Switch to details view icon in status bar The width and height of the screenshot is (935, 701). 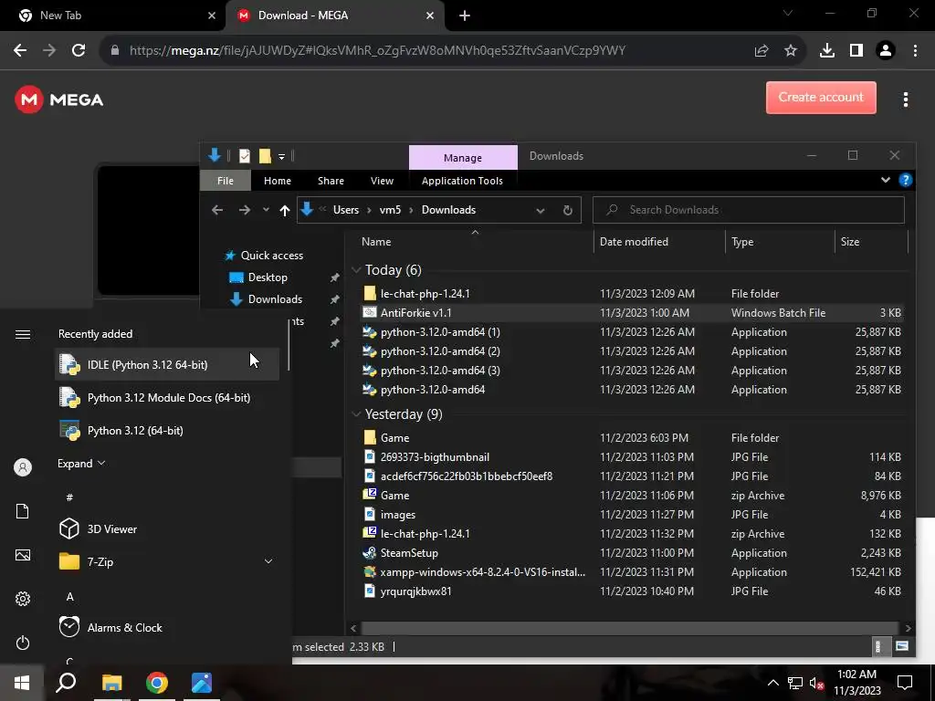coord(877,647)
